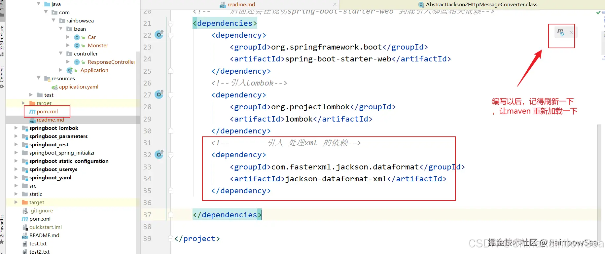Open the Favorites tool window

(2, 229)
